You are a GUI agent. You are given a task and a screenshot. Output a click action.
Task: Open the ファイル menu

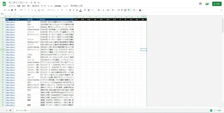coord(12,6)
